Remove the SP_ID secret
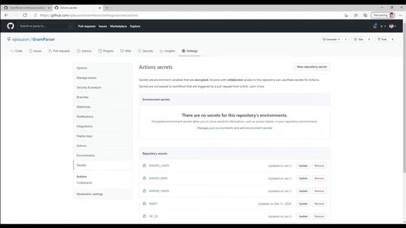Image resolution: width=406 pixels, height=228 pixels. [319, 216]
